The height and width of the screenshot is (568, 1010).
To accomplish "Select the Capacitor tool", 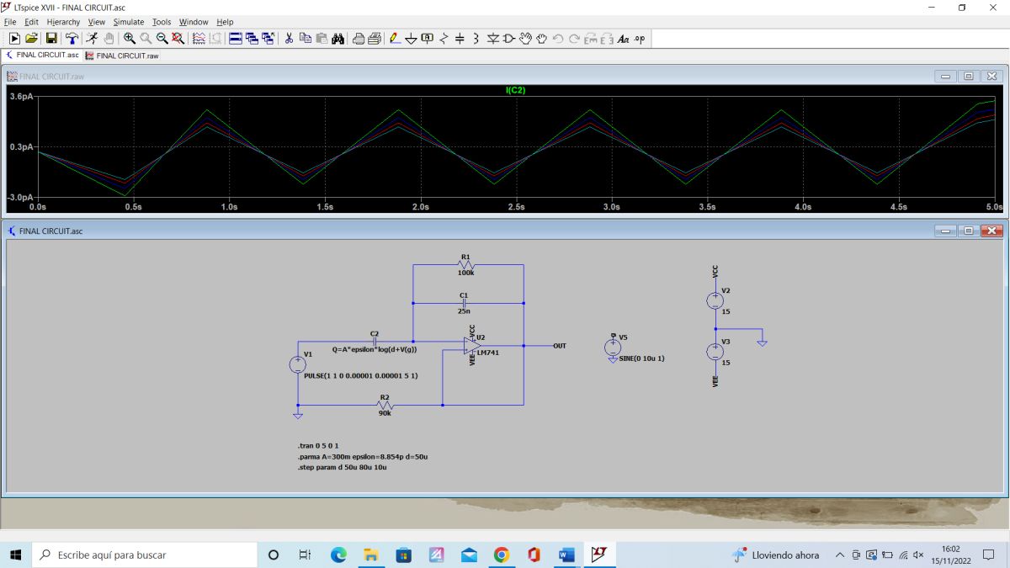I will 460,39.
